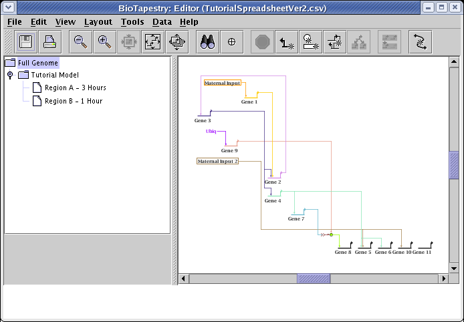
Task: Click the Maternal Input 2 box
Action: pos(217,161)
